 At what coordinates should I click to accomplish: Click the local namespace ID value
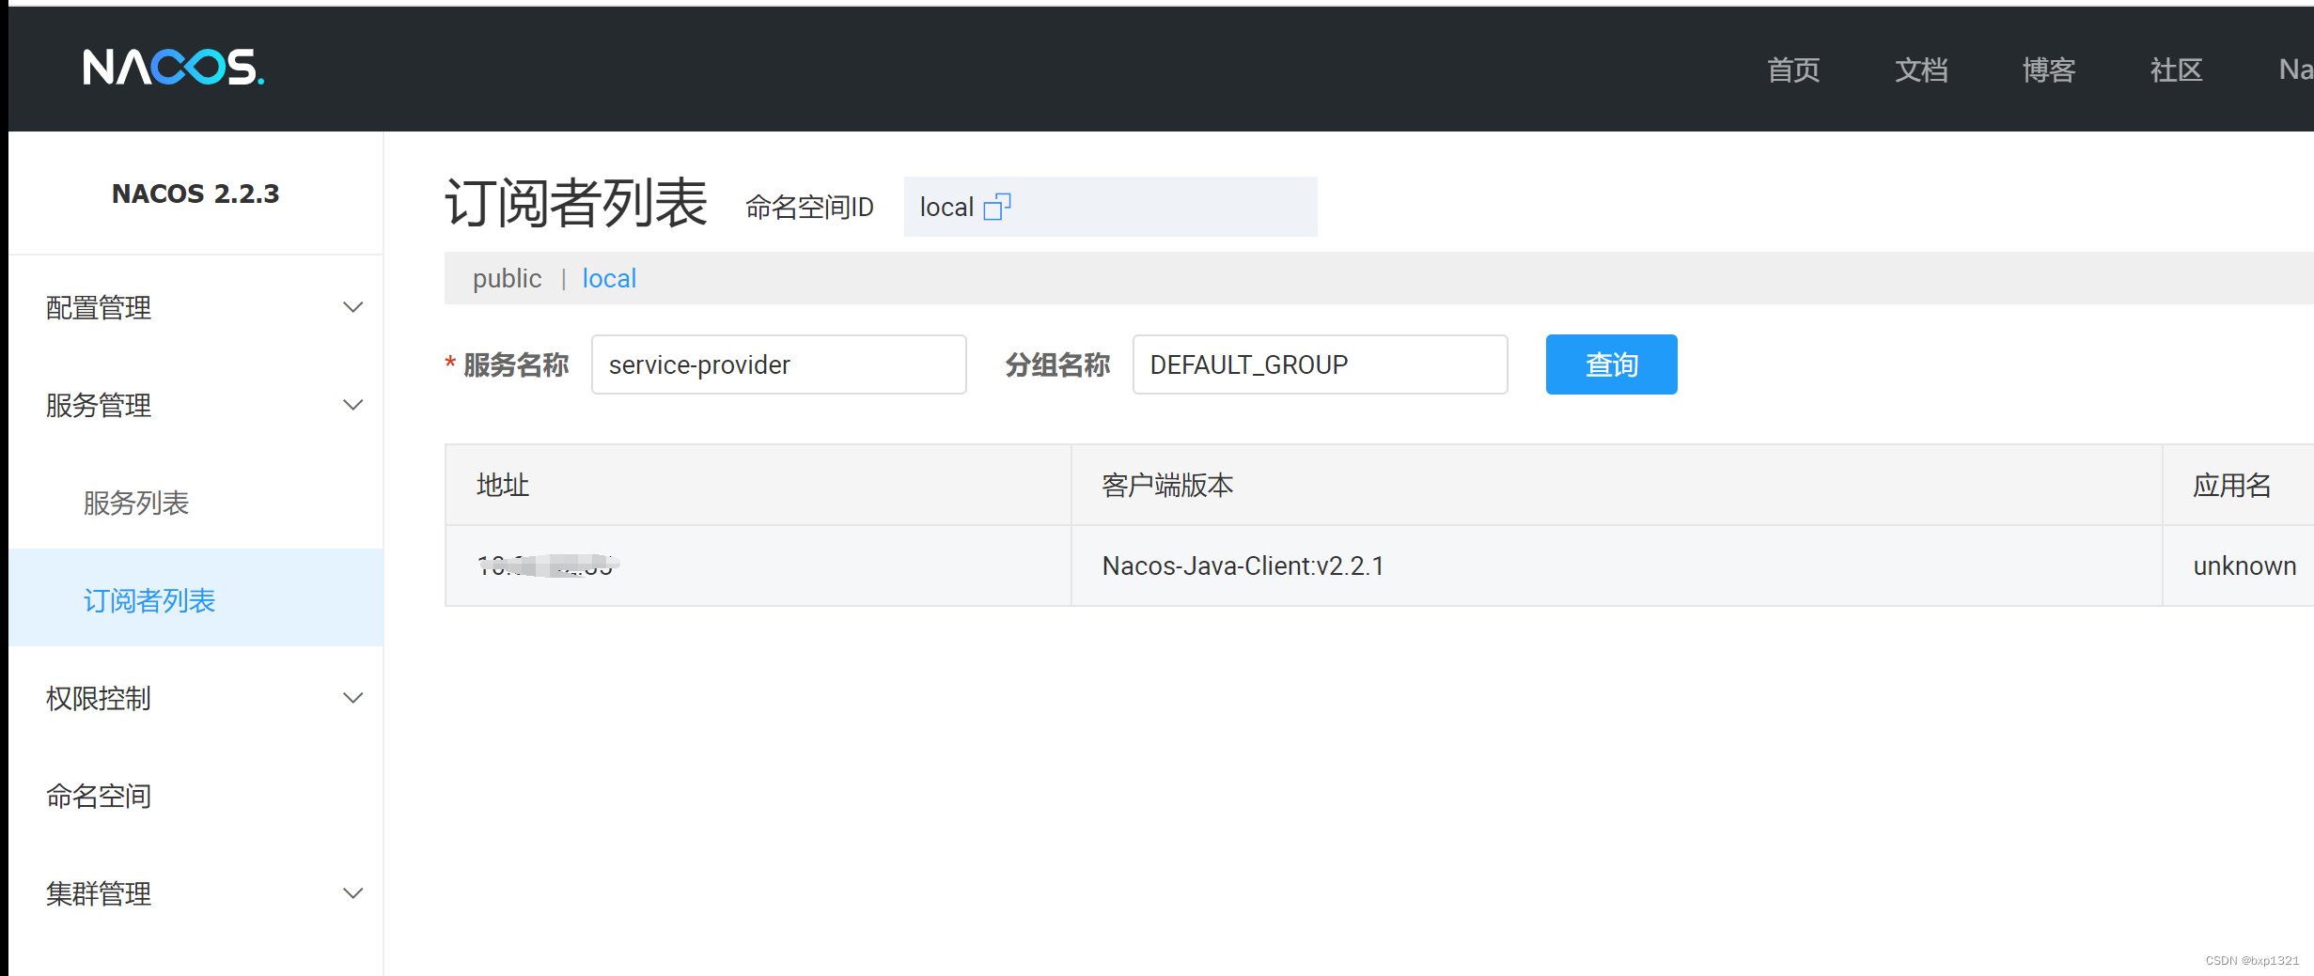(x=946, y=207)
